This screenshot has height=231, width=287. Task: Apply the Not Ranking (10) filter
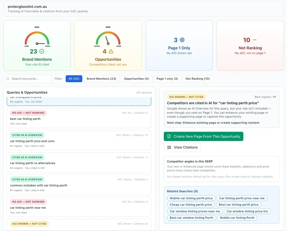pyautogui.click(x=197, y=79)
